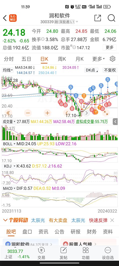
Task: Tap the end date 20240322 label
Action: [x=107, y=211]
